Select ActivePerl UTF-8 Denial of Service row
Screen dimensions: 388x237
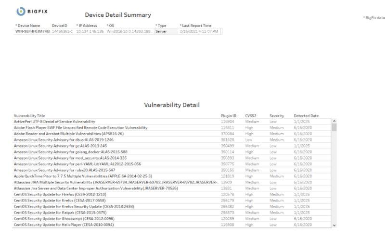coord(171,122)
